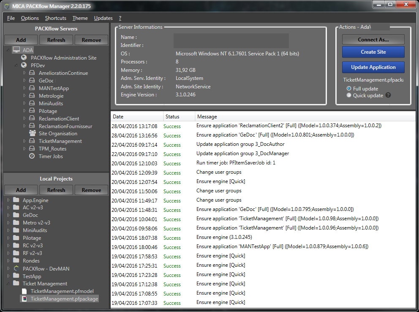Collapse the ADA server node
The width and height of the screenshot is (419, 312).
(x=8, y=50)
